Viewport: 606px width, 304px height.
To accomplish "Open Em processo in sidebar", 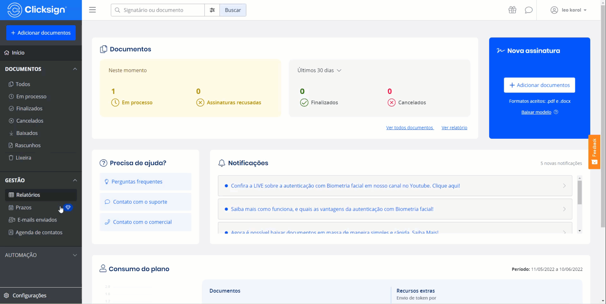I will click(41, 96).
